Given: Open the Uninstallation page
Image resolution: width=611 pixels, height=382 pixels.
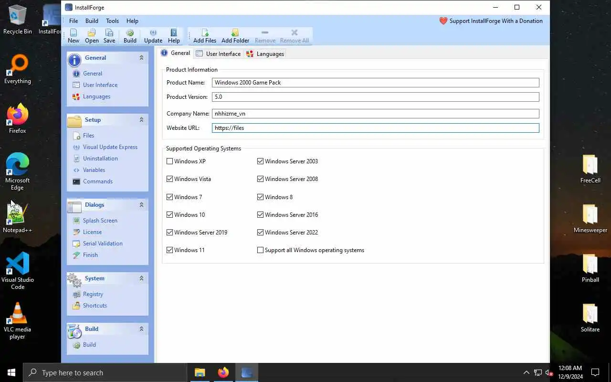Looking at the screenshot, I should (x=100, y=159).
